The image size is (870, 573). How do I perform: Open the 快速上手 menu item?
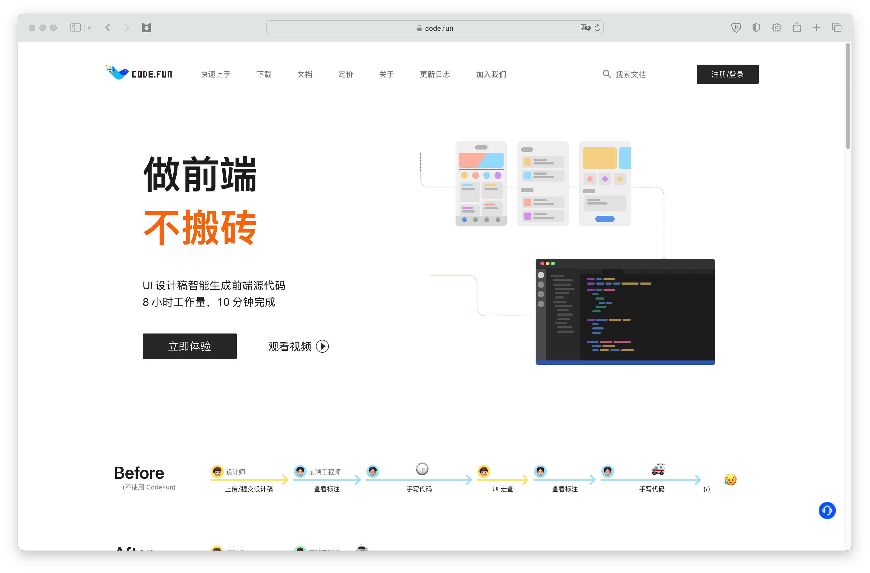pyautogui.click(x=215, y=74)
